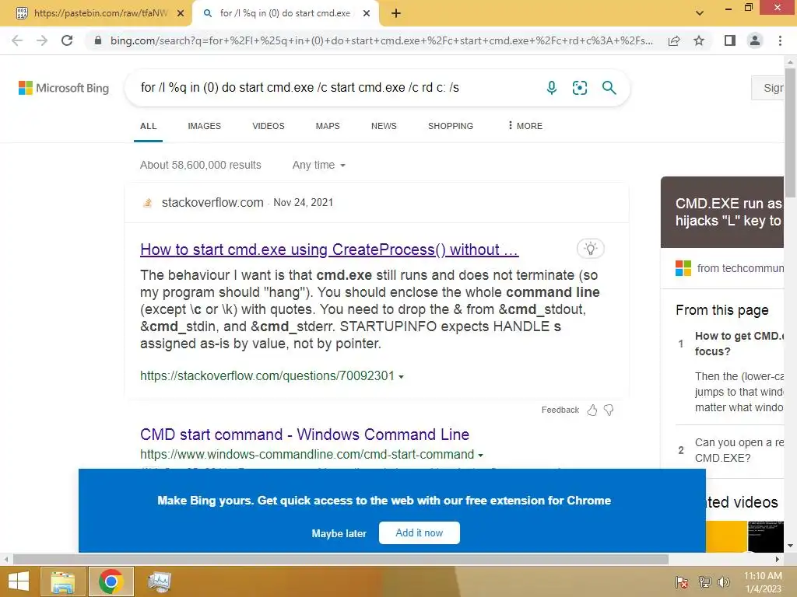
Task: Expand windows-commandline URL dropdown arrow
Action: (x=481, y=455)
